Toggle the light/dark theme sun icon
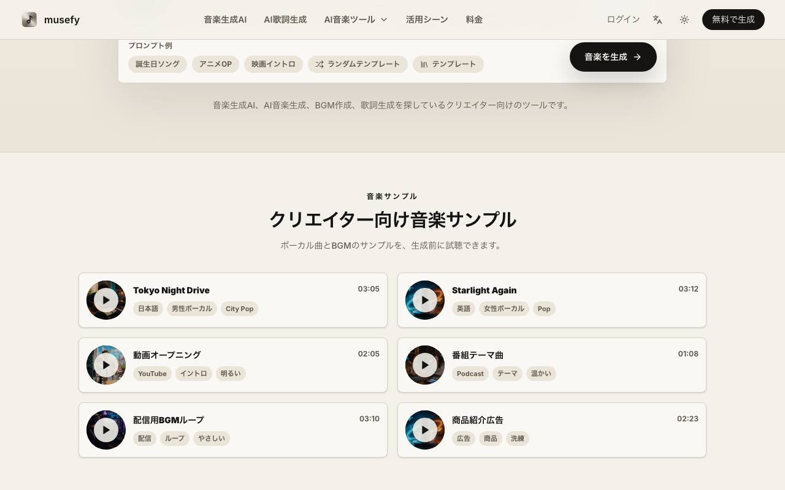Viewport: 785px width, 490px height. tap(684, 20)
